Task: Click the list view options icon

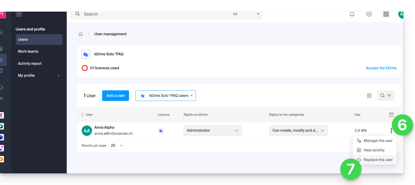Action: (x=369, y=96)
